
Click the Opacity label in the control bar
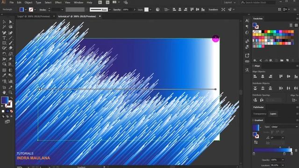point(117,9)
